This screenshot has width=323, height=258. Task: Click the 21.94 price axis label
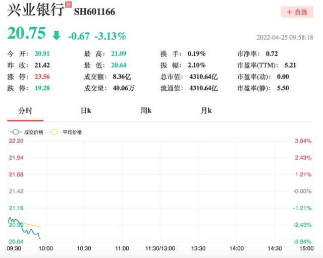click(x=16, y=158)
